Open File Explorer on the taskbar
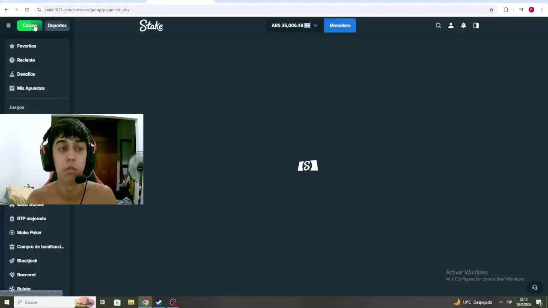548x308 pixels. [131, 302]
